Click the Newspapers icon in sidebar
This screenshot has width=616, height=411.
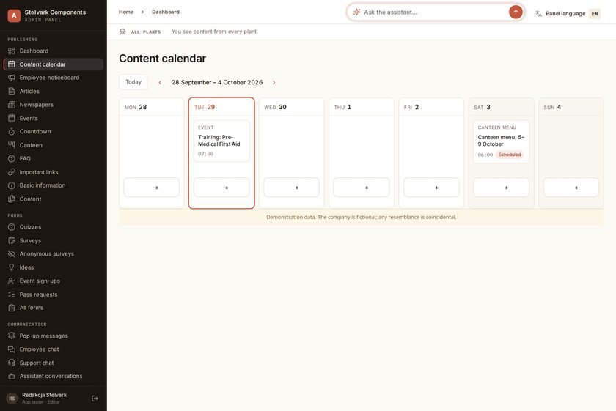click(12, 105)
